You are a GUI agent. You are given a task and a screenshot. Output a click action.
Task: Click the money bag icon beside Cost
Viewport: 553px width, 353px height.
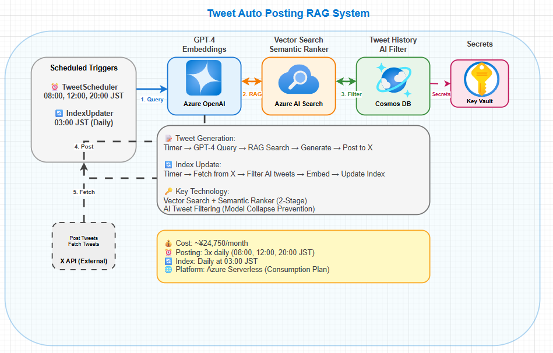168,243
